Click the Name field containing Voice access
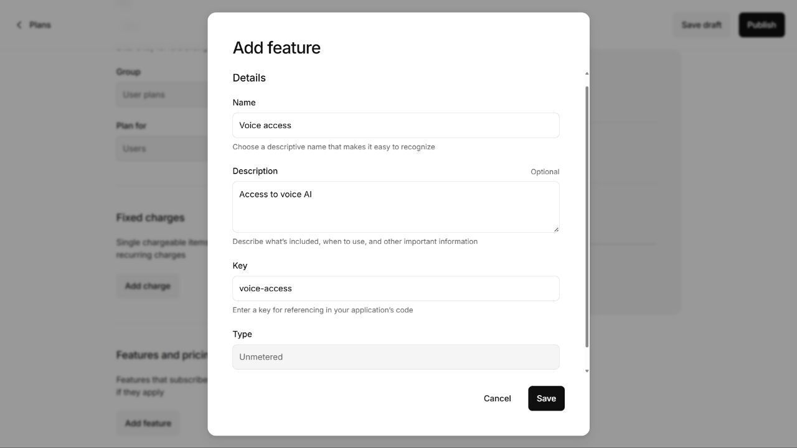This screenshot has height=448, width=797. coord(396,126)
